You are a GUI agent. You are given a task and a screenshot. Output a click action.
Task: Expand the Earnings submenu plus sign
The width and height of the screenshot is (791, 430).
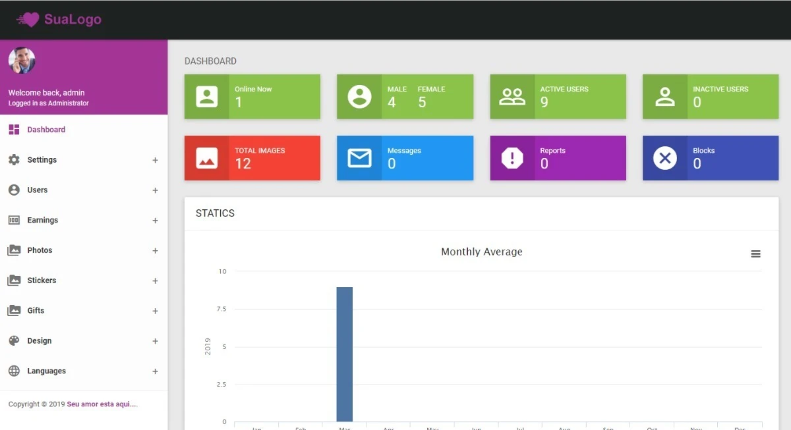click(x=155, y=221)
